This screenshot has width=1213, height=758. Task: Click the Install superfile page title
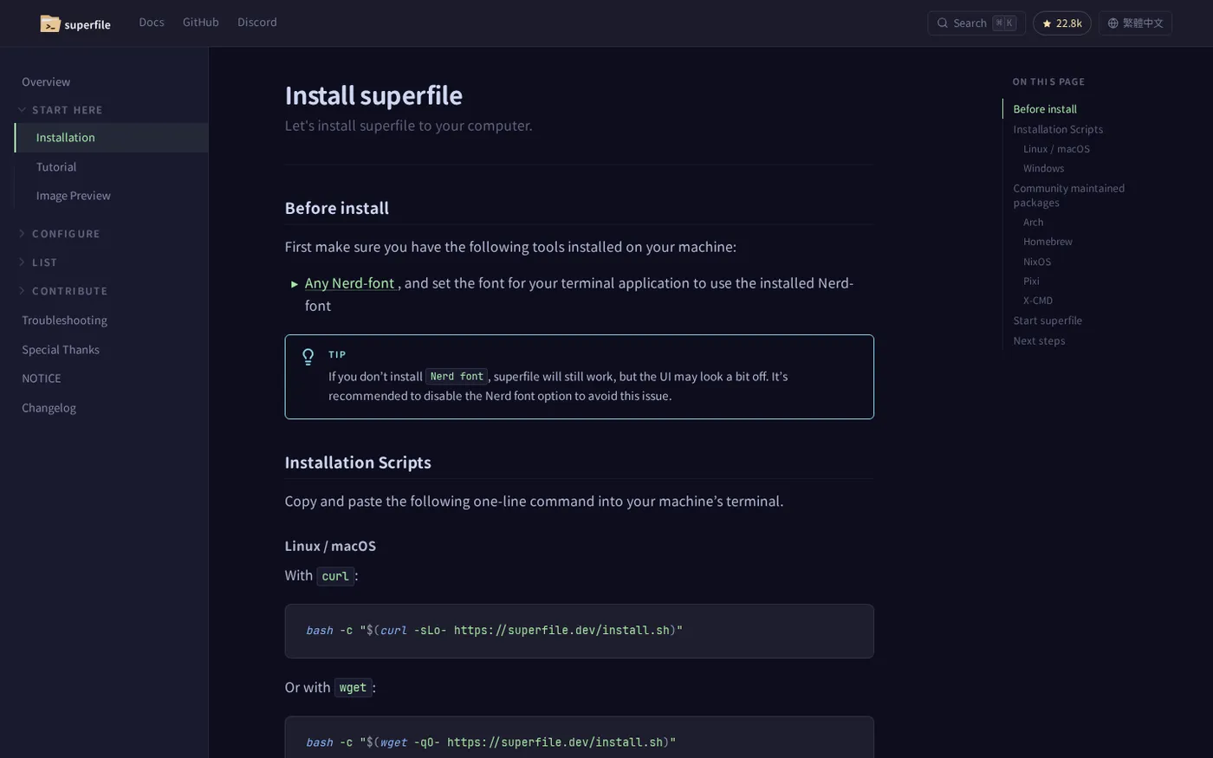click(x=373, y=95)
